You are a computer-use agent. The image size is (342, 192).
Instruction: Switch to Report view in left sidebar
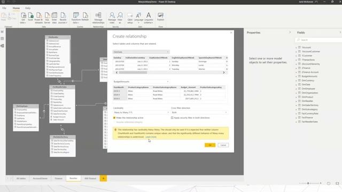point(2,31)
